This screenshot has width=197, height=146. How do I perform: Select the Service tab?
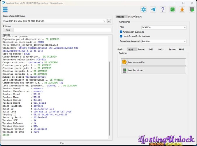[x=172, y=49]
